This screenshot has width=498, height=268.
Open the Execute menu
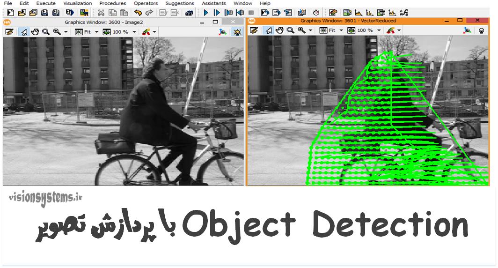pos(46,3)
